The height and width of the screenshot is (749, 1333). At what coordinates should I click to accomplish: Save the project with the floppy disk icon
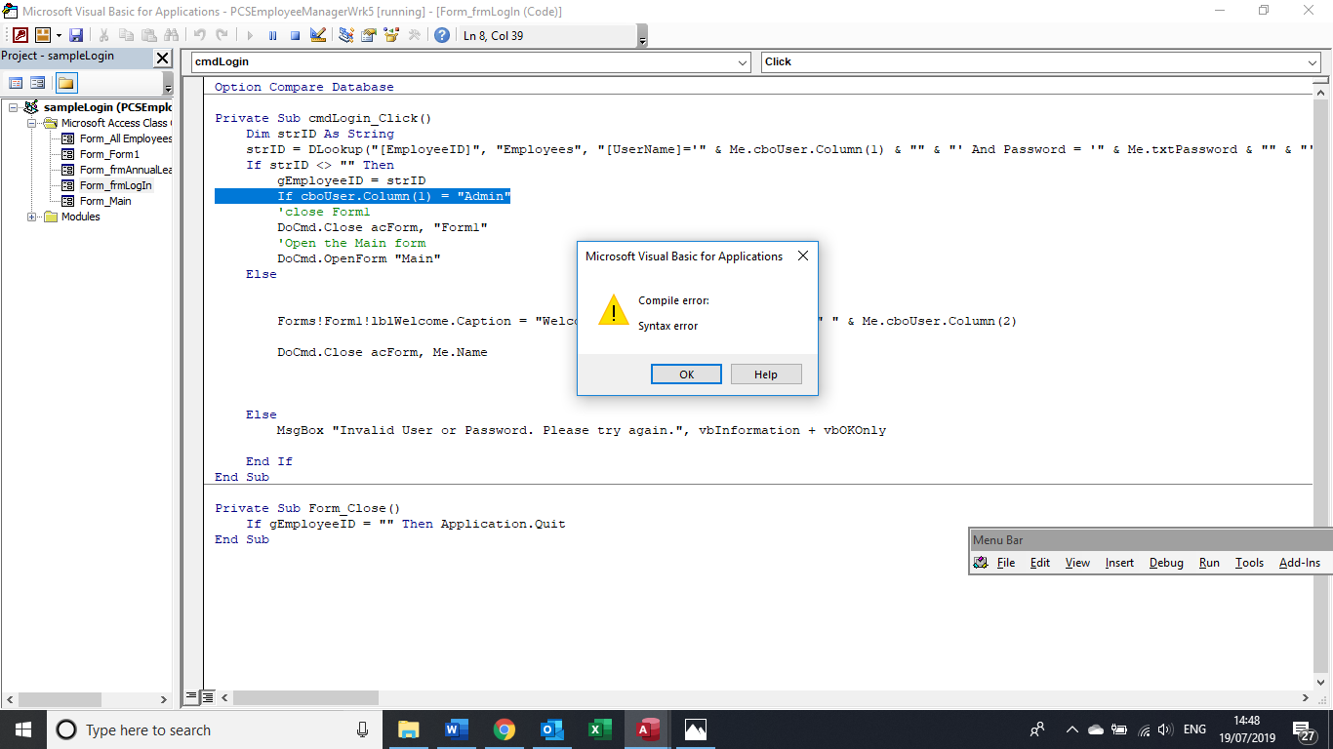click(x=76, y=35)
